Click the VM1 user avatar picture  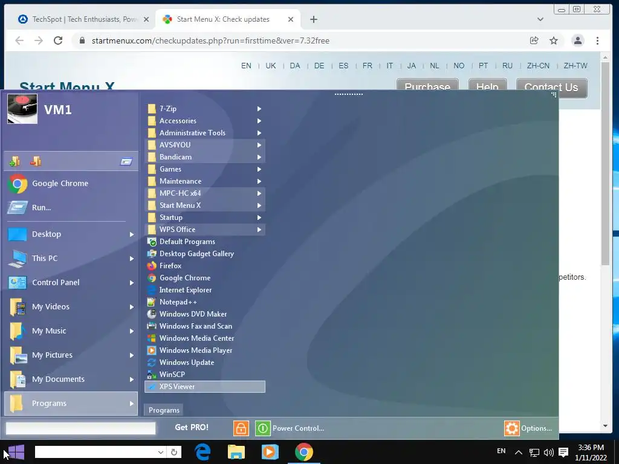pos(22,109)
